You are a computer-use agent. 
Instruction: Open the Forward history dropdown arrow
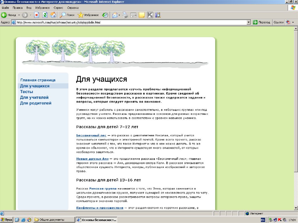click(x=31, y=15)
